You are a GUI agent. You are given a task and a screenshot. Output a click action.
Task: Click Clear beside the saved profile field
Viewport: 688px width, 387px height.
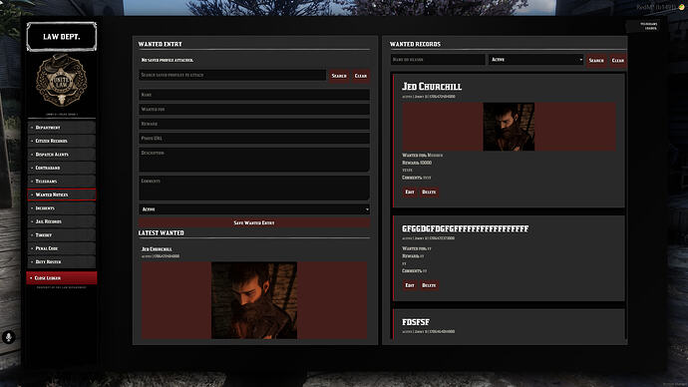point(361,76)
